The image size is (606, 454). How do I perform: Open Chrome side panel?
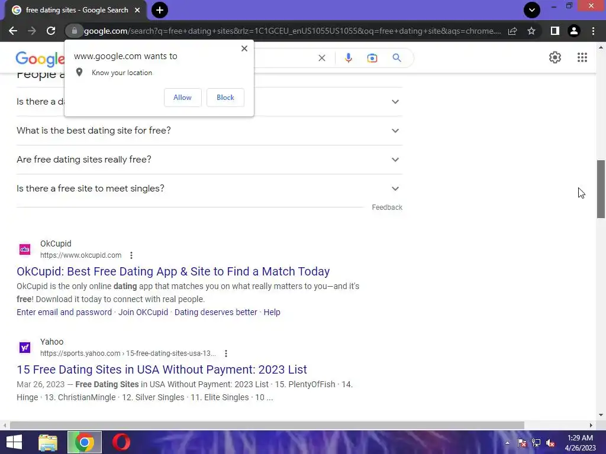pyautogui.click(x=555, y=31)
